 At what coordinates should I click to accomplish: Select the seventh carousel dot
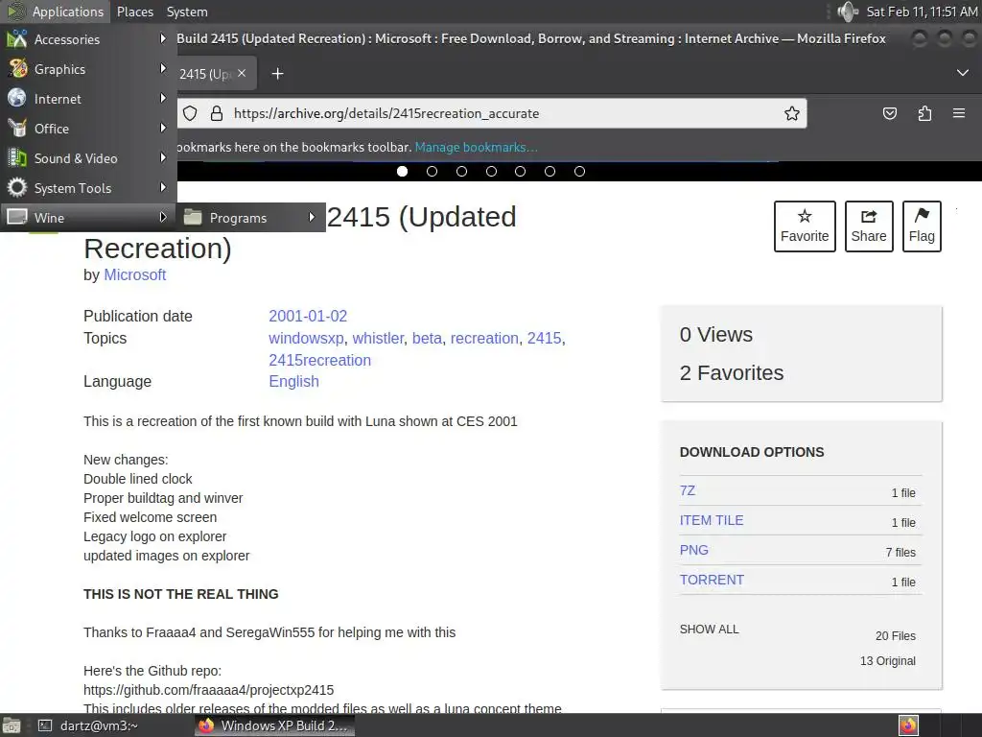click(x=579, y=171)
